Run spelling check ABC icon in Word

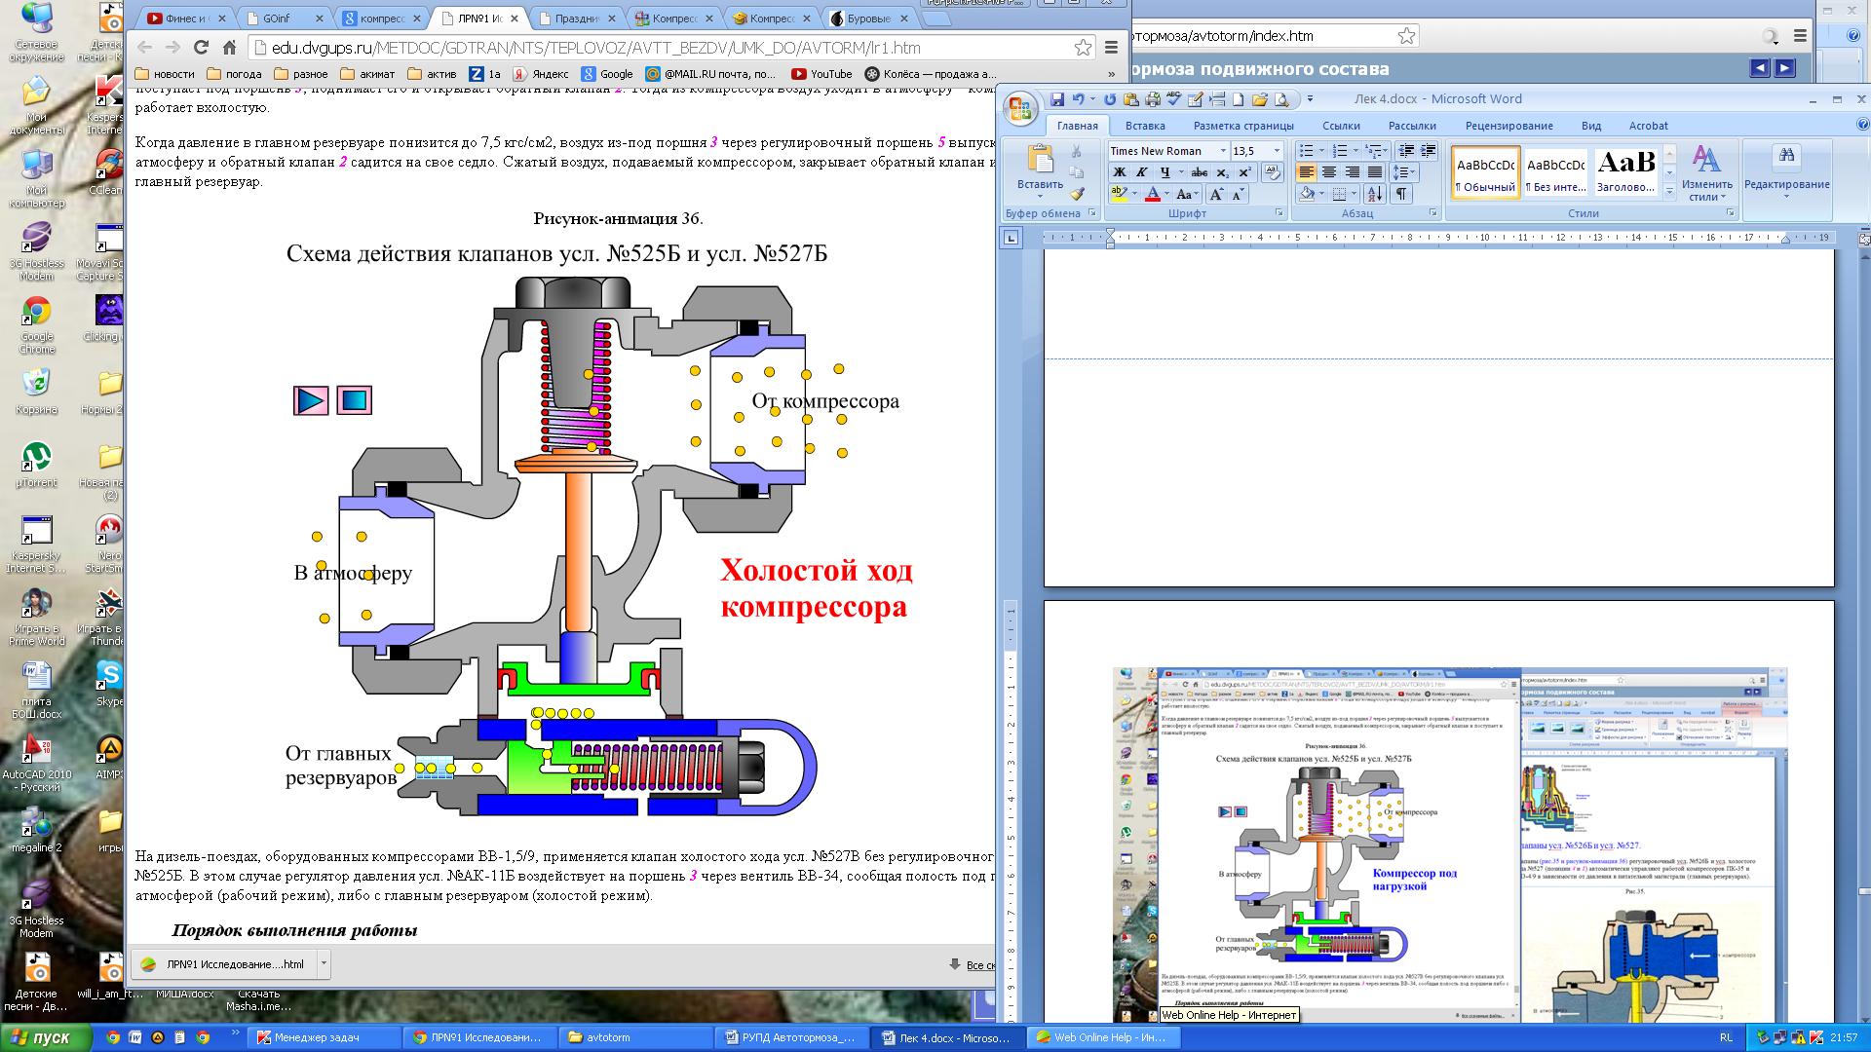coord(1173,99)
